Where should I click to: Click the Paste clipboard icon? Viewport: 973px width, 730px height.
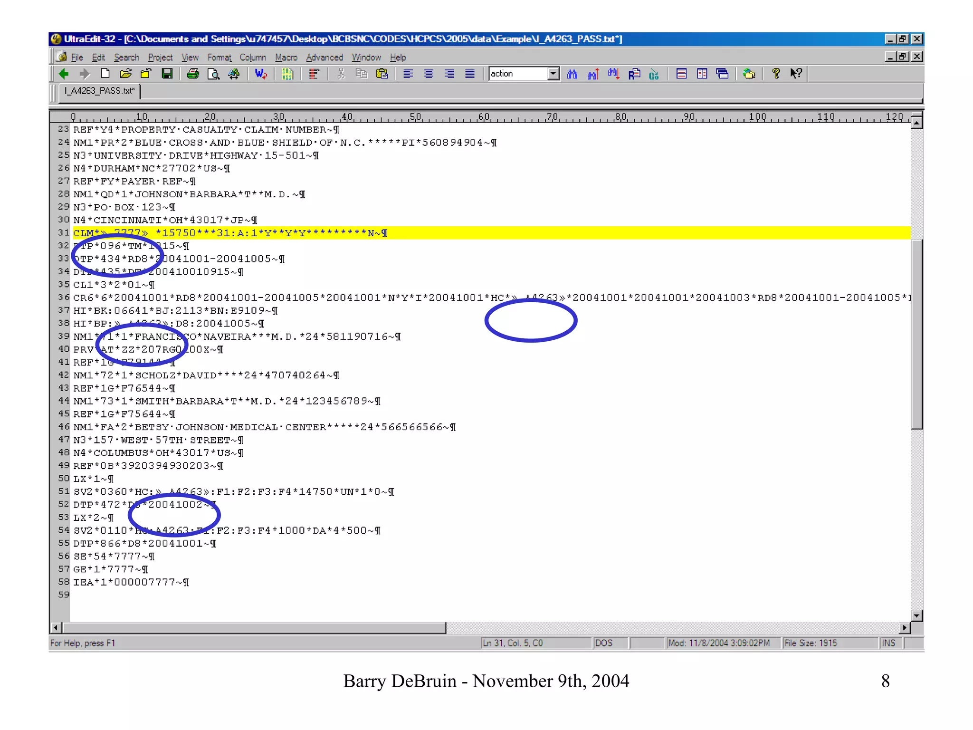(x=382, y=74)
